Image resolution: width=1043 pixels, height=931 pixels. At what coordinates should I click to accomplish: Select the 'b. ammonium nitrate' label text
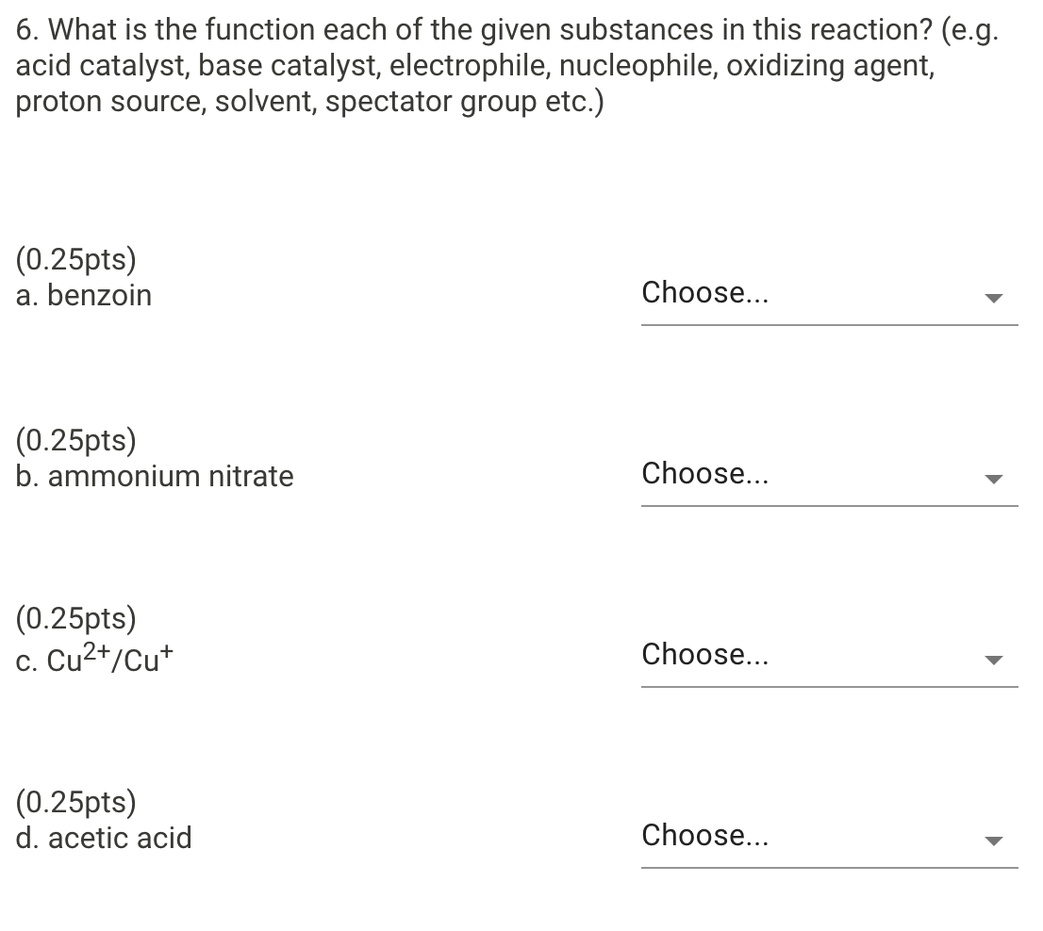point(155,477)
